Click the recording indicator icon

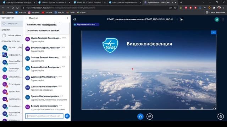click(181, 19)
